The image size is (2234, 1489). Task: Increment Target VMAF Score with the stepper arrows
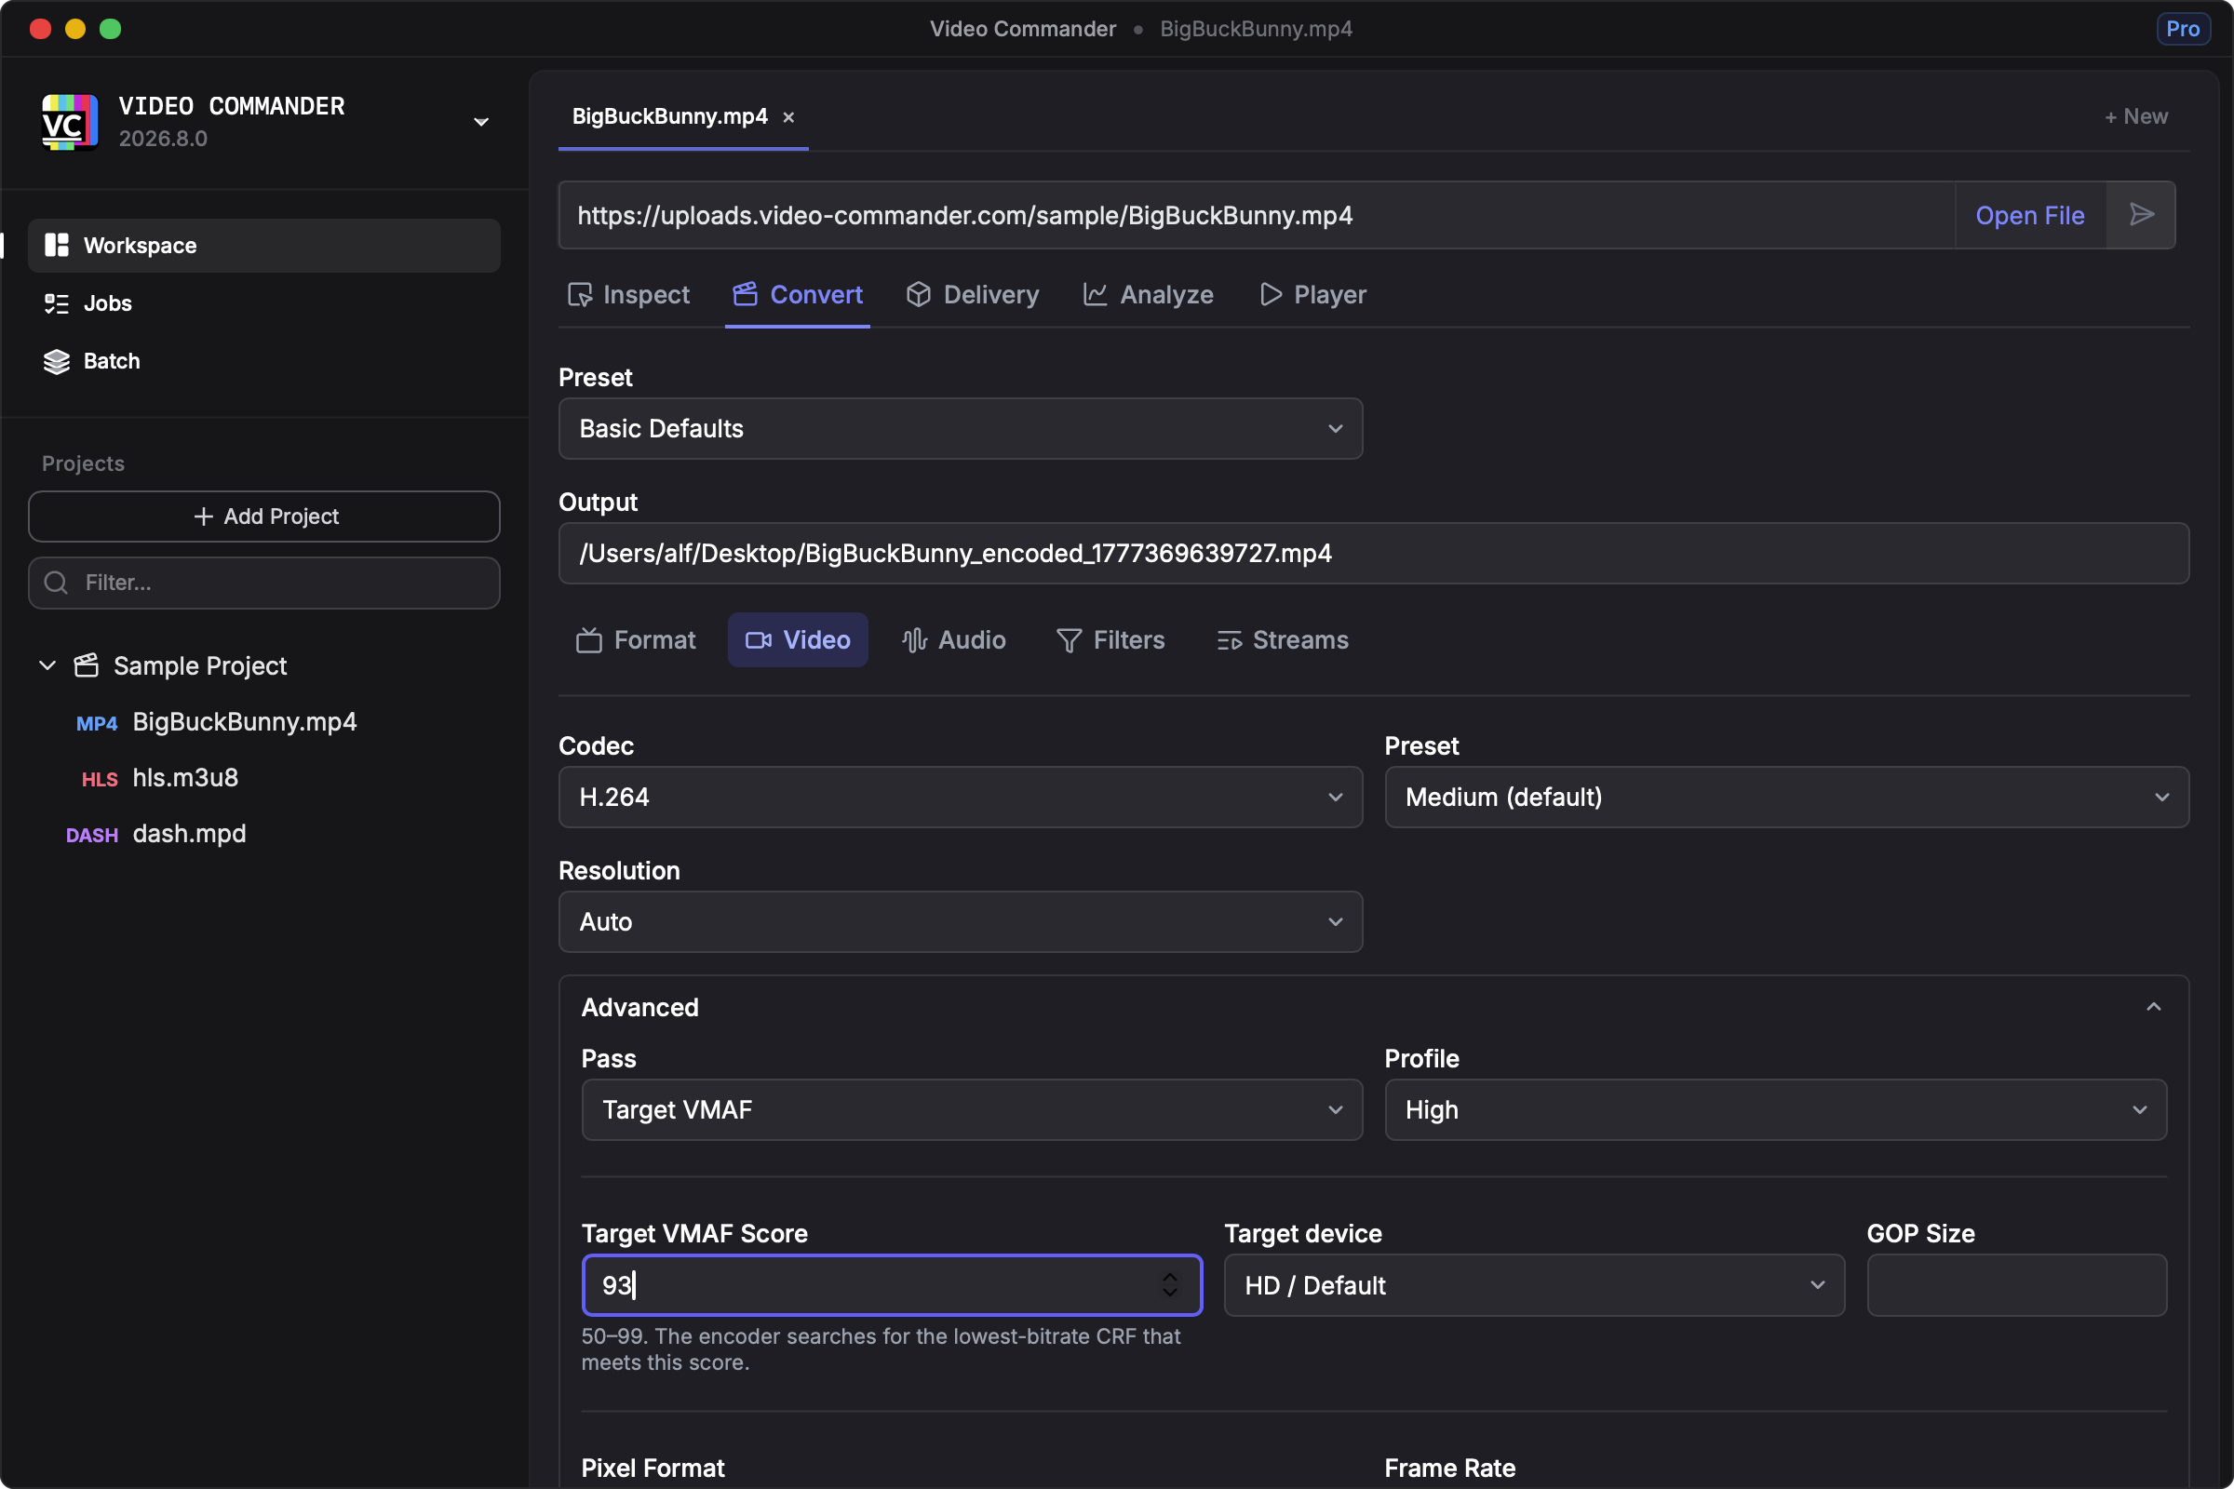pos(1170,1276)
